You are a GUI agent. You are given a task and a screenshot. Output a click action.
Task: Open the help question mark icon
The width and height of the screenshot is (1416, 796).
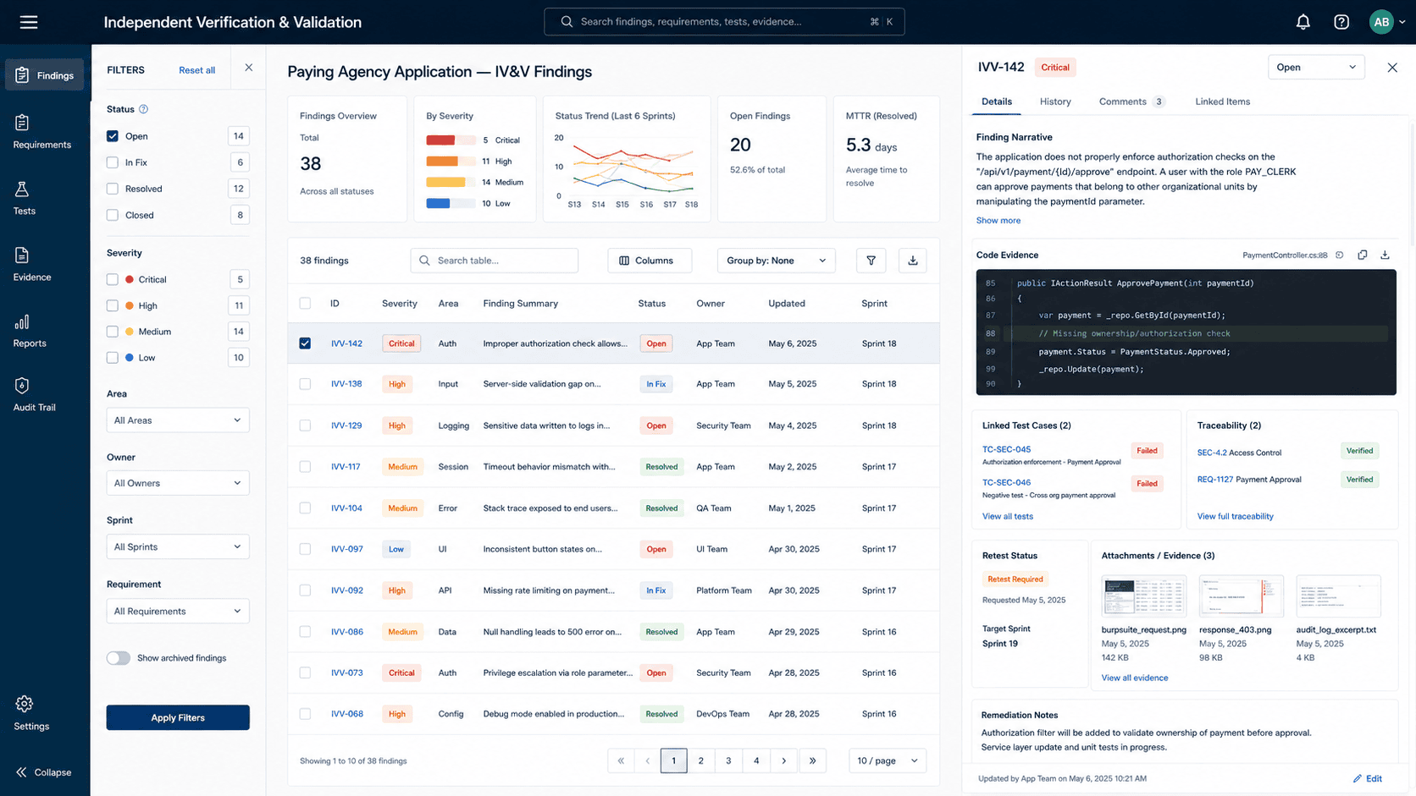tap(1341, 22)
